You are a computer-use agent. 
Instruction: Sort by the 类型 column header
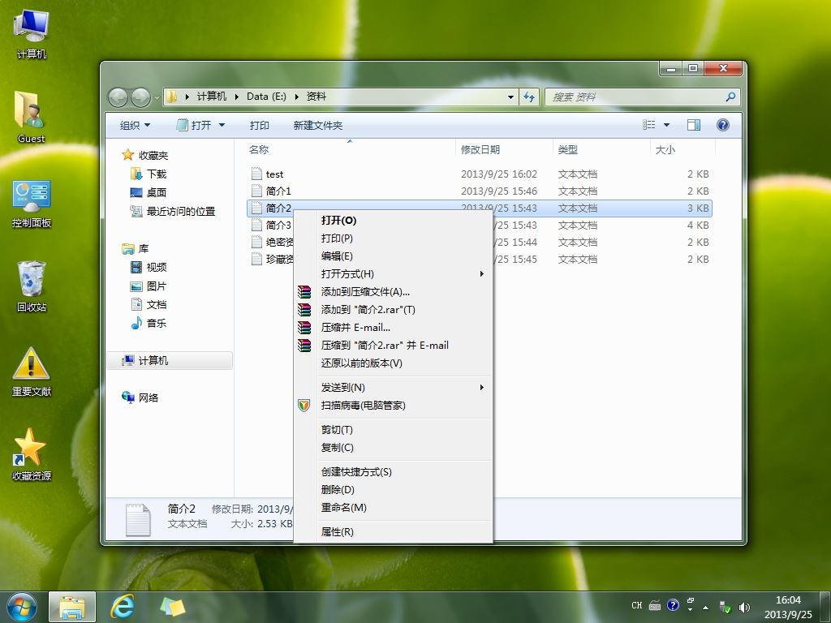coord(567,149)
